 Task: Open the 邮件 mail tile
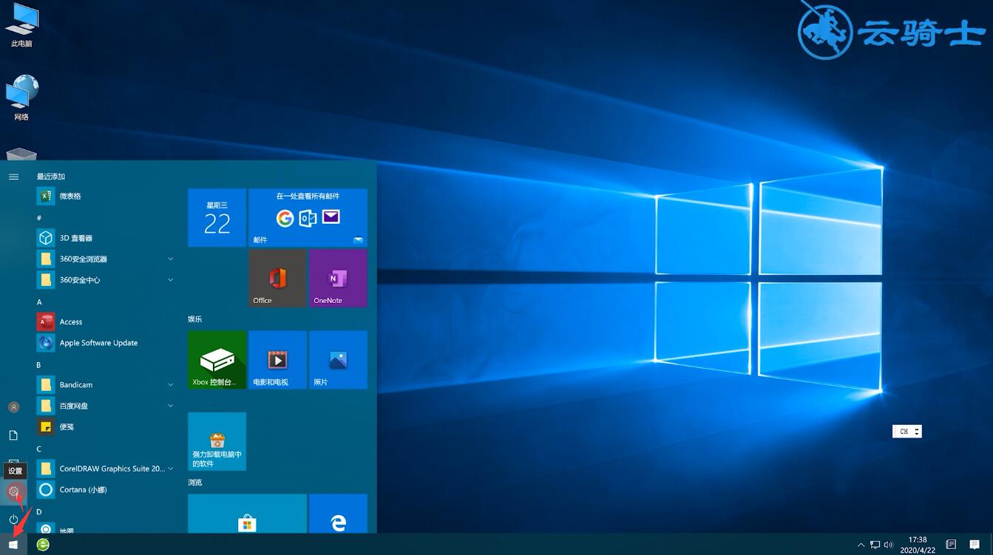(308, 217)
